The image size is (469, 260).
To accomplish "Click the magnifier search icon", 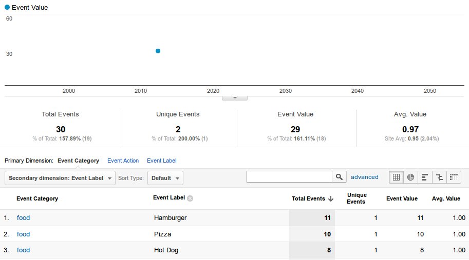I will point(339,177).
